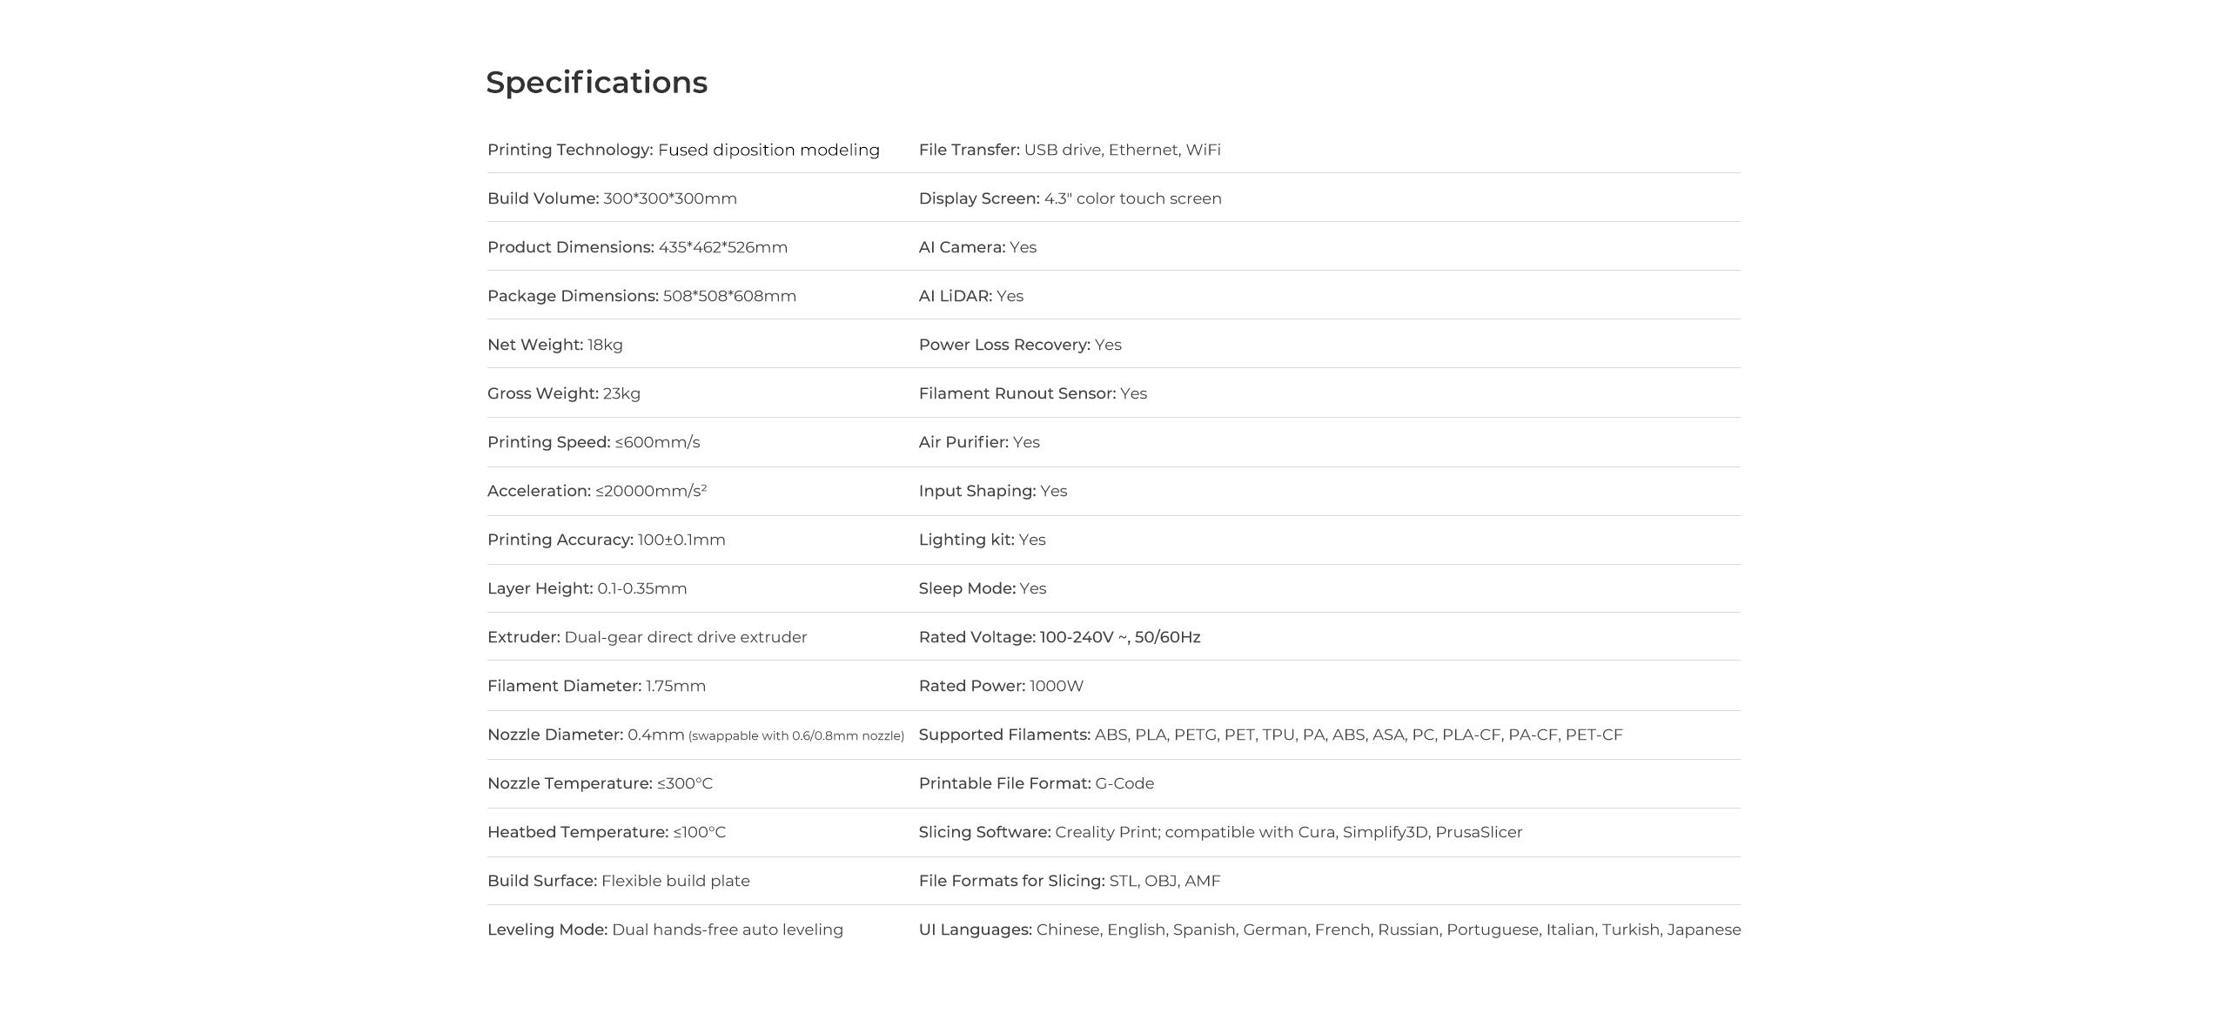2228x1027 pixels.
Task: Click the Printing Speed specification
Action: point(593,442)
